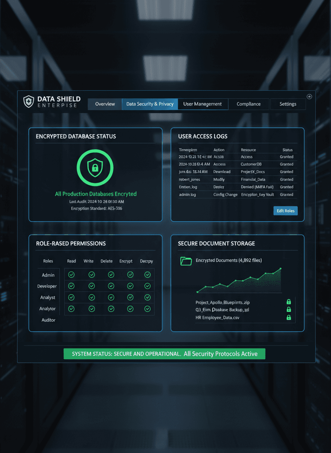The width and height of the screenshot is (331, 453).
Task: Click the green system status banner
Action: pyautogui.click(x=164, y=354)
